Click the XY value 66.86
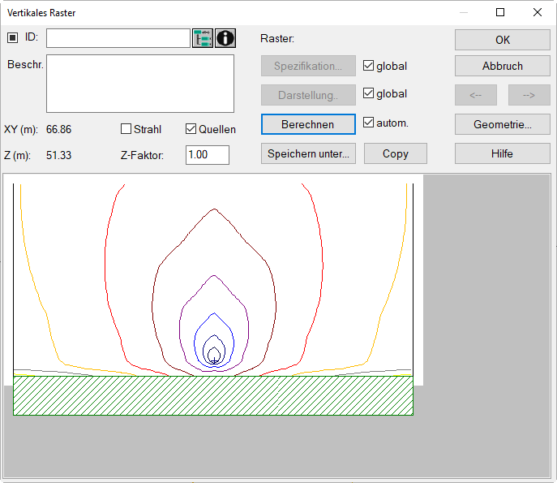 pyautogui.click(x=58, y=129)
